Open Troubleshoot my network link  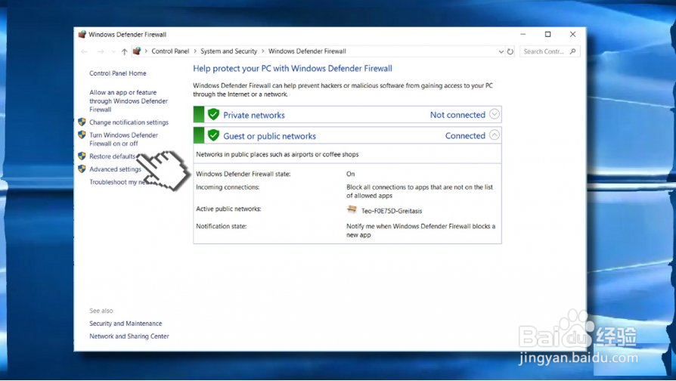click(x=119, y=182)
